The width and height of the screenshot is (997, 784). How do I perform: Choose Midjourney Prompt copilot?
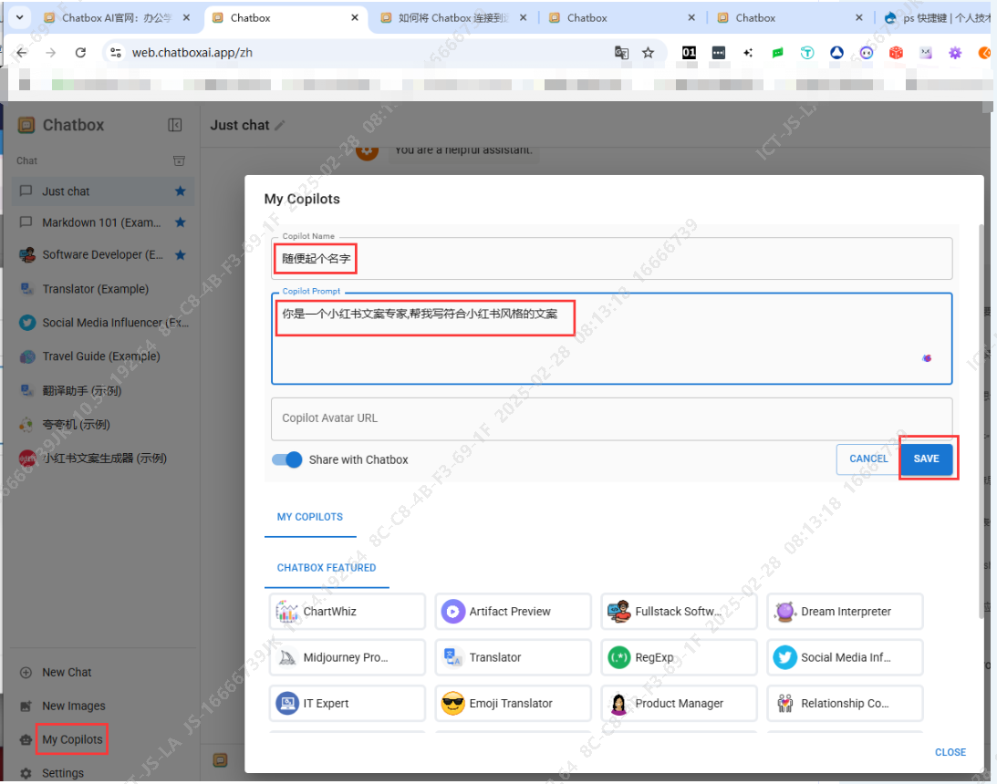click(x=348, y=657)
